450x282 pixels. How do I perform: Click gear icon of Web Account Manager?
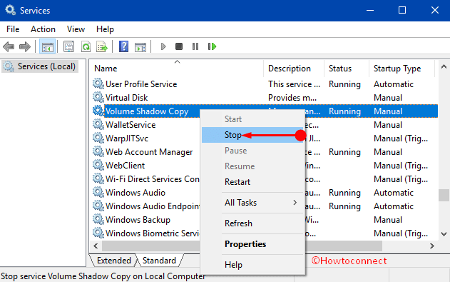pos(98,151)
